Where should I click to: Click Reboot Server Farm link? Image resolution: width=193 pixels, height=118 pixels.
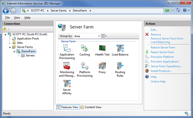[x=163, y=47]
